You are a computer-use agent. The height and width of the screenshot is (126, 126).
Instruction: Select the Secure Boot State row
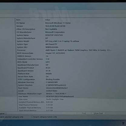click(71, 76)
